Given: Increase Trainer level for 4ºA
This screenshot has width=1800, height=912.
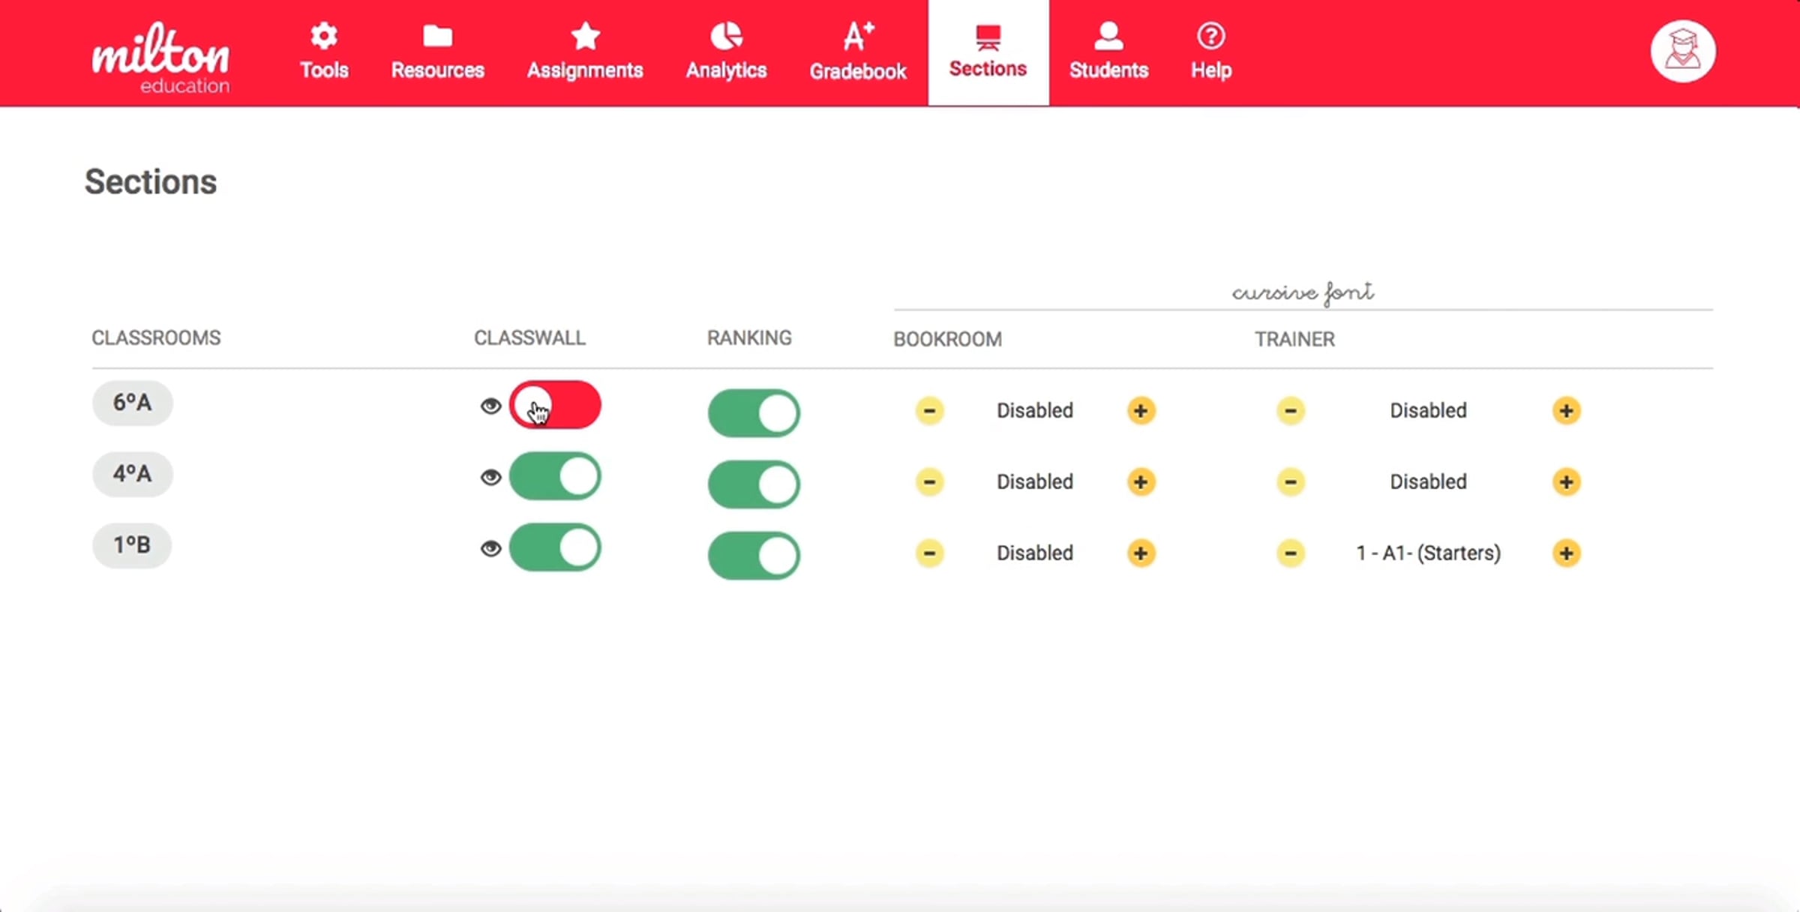Looking at the screenshot, I should click(x=1565, y=481).
